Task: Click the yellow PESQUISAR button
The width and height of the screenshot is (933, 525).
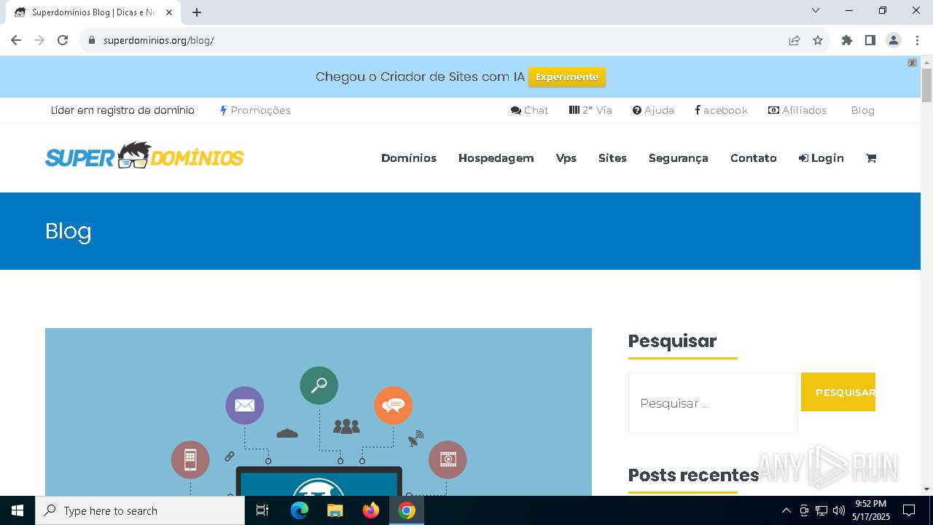Action: [838, 392]
